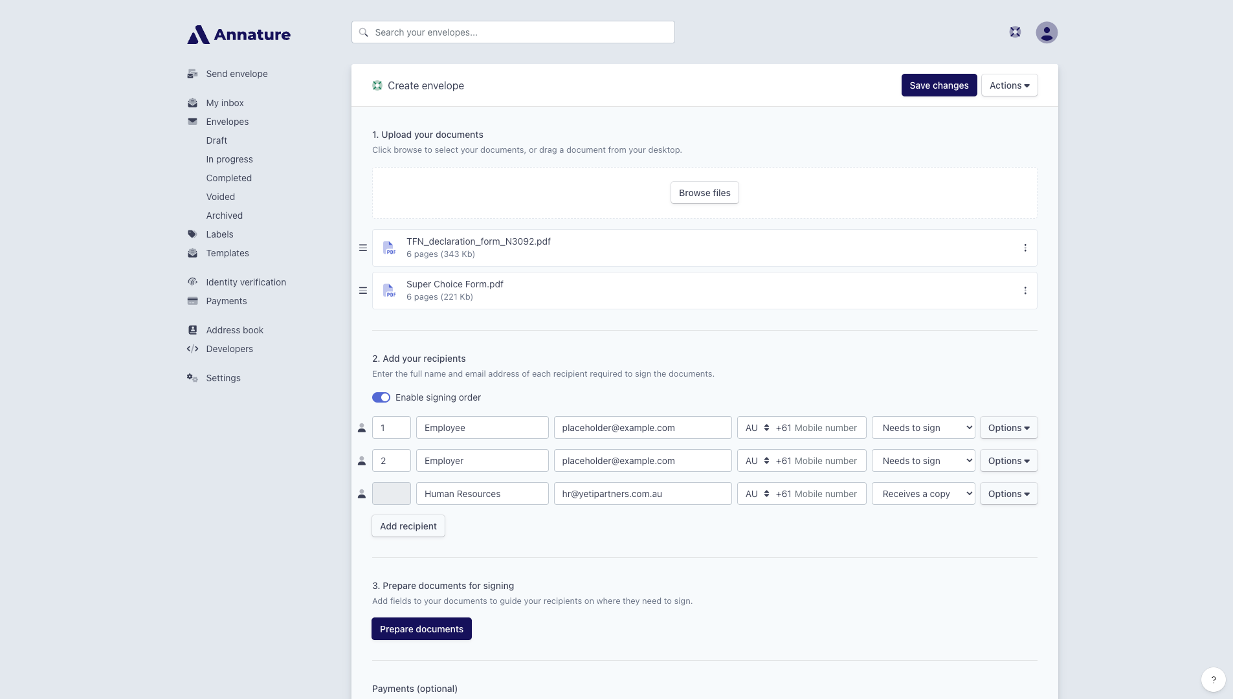Click the Send envelope sidebar icon

[192, 74]
